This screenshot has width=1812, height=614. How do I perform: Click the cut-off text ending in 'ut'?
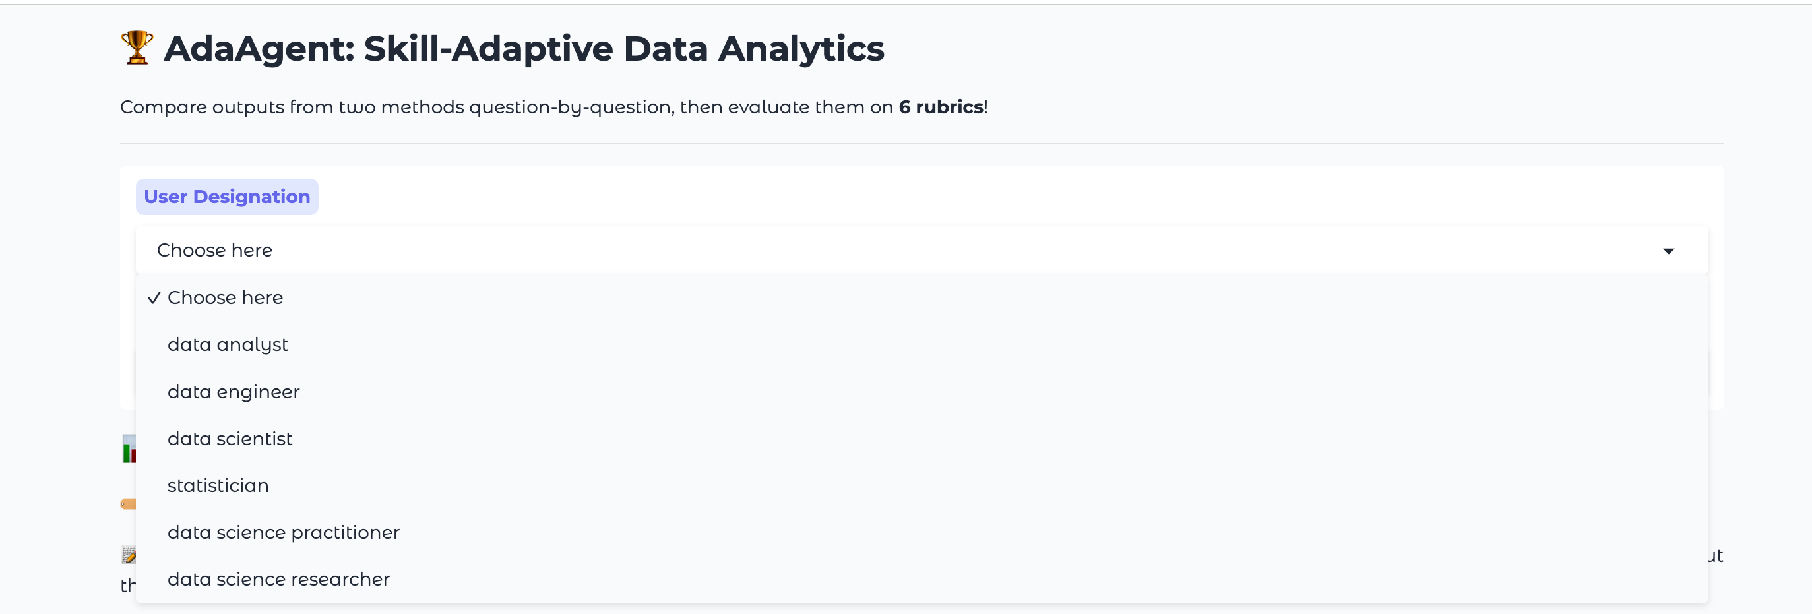point(1716,555)
